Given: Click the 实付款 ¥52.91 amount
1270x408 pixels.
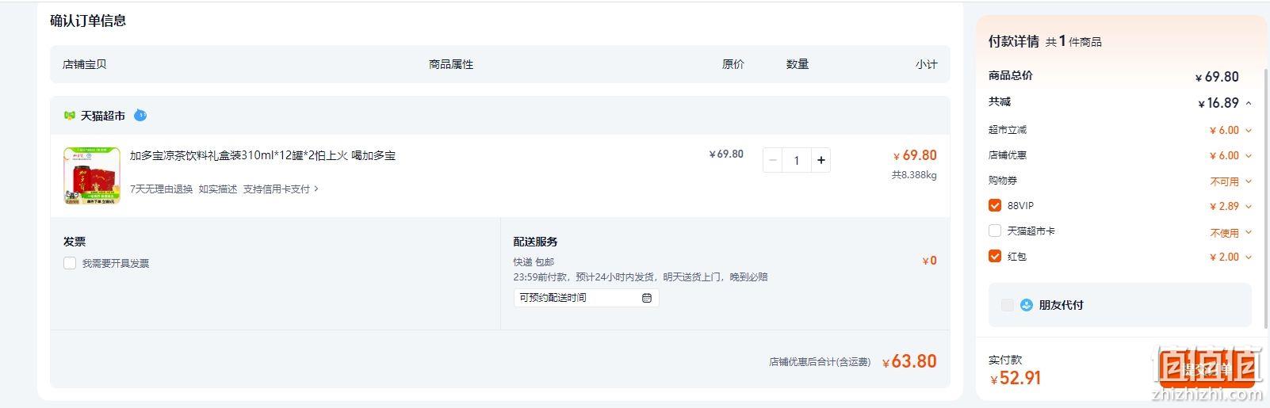Looking at the screenshot, I should click(1015, 378).
